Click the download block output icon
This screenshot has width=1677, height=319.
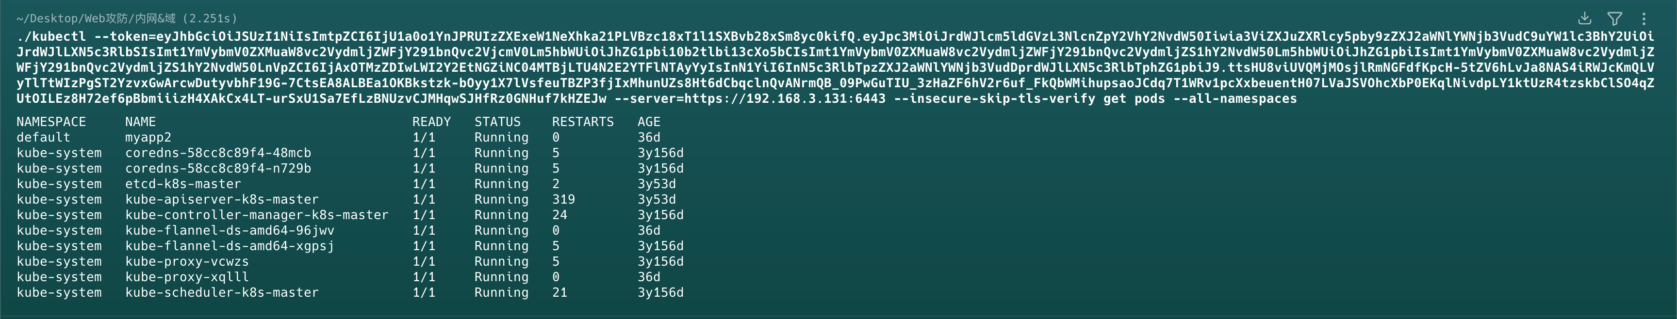click(1585, 18)
